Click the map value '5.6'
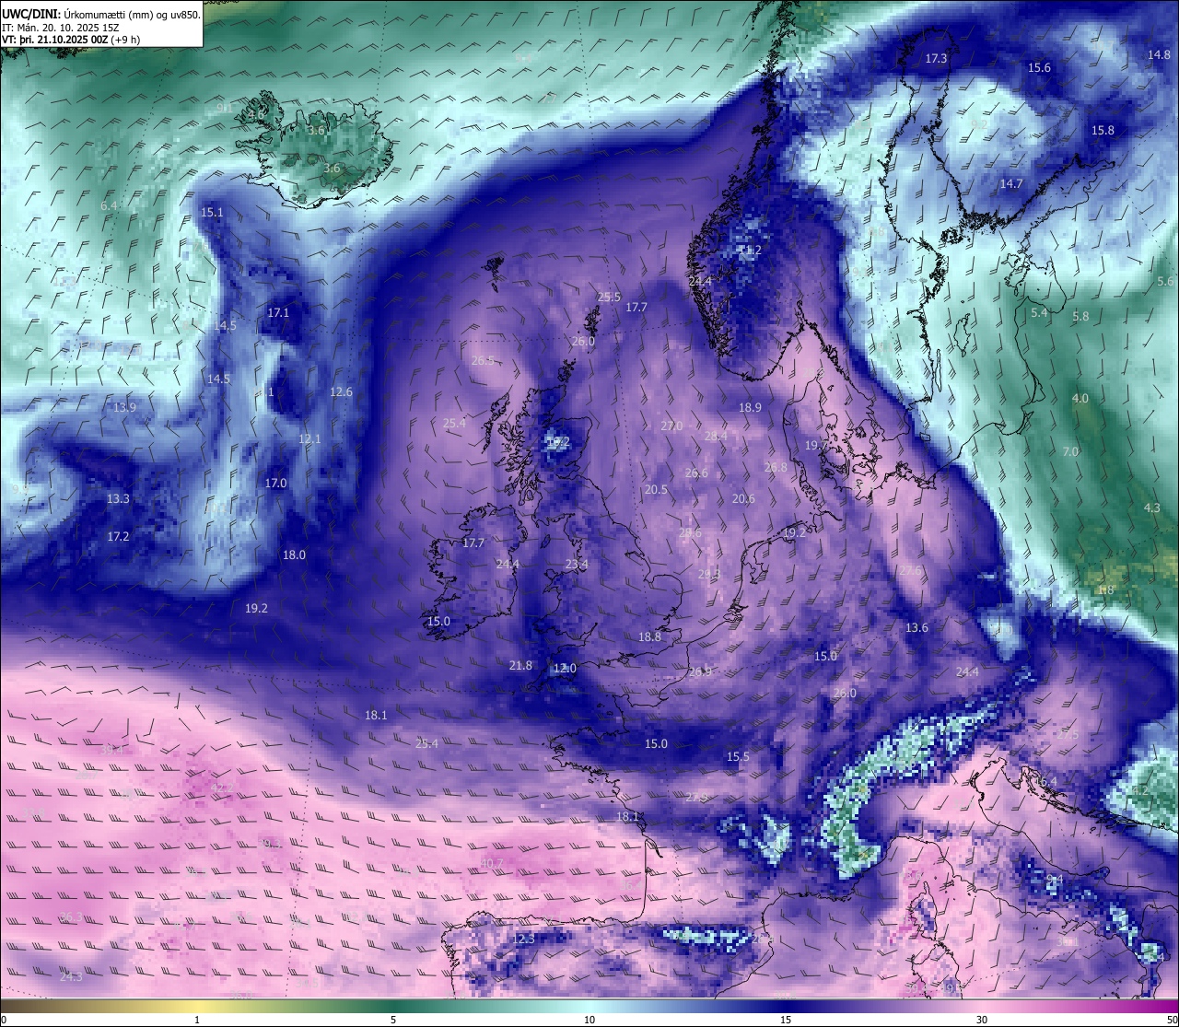This screenshot has width=1179, height=1027. pos(1165,281)
